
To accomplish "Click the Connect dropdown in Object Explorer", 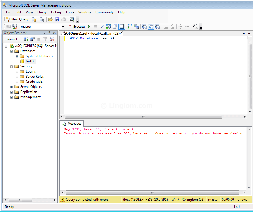I will click(12, 39).
